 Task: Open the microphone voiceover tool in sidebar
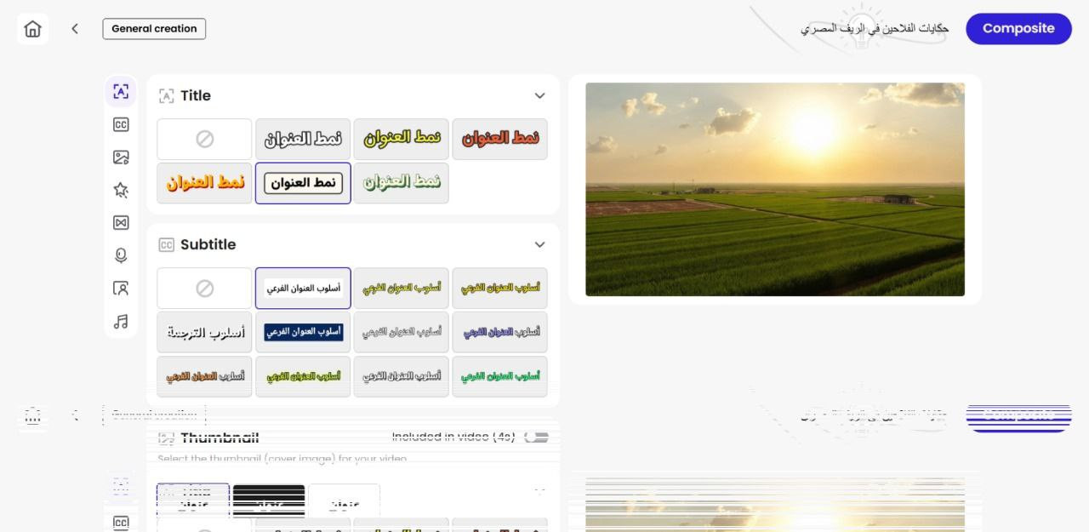pyautogui.click(x=121, y=255)
